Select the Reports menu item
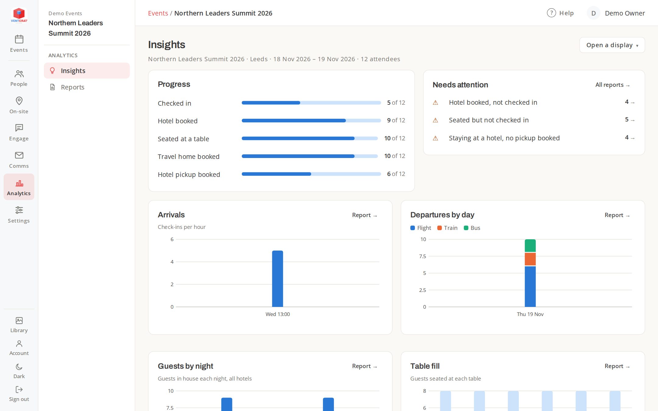 (x=87, y=87)
